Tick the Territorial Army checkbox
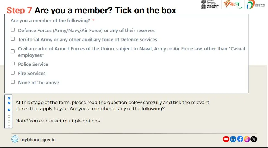268x148 pixels. click(x=13, y=39)
